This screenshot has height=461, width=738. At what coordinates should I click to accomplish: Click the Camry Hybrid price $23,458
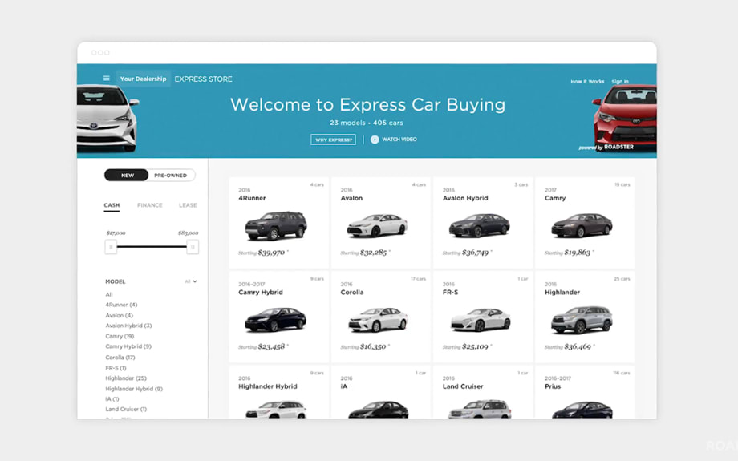(271, 346)
